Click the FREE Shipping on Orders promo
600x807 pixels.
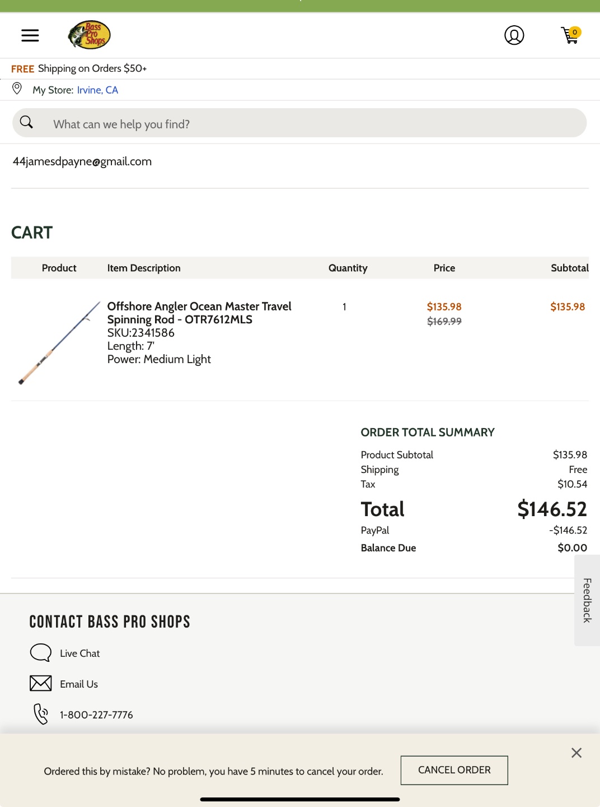tap(79, 69)
